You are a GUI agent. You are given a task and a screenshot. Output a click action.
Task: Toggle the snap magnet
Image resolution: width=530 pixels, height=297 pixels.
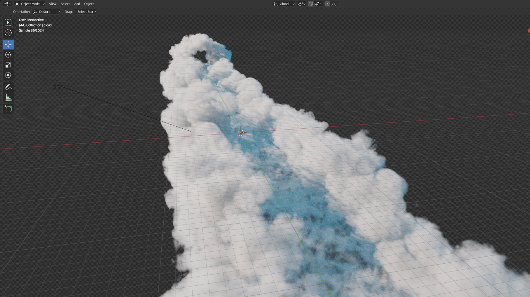pos(311,4)
